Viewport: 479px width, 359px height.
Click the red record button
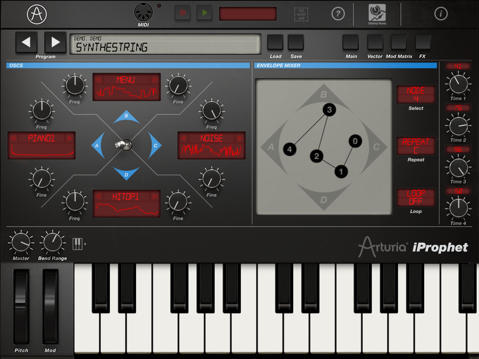tap(183, 13)
